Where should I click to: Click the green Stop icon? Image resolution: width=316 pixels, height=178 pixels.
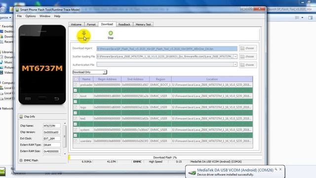pyautogui.click(x=111, y=33)
